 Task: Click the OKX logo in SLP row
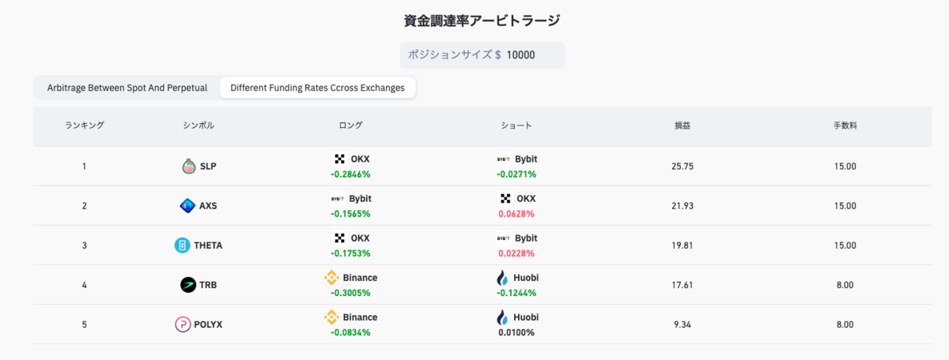pyautogui.click(x=340, y=159)
